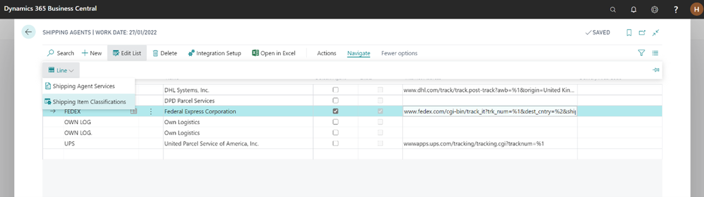The image size is (704, 197).
Task: Toggle Edit List mode
Action: (127, 53)
